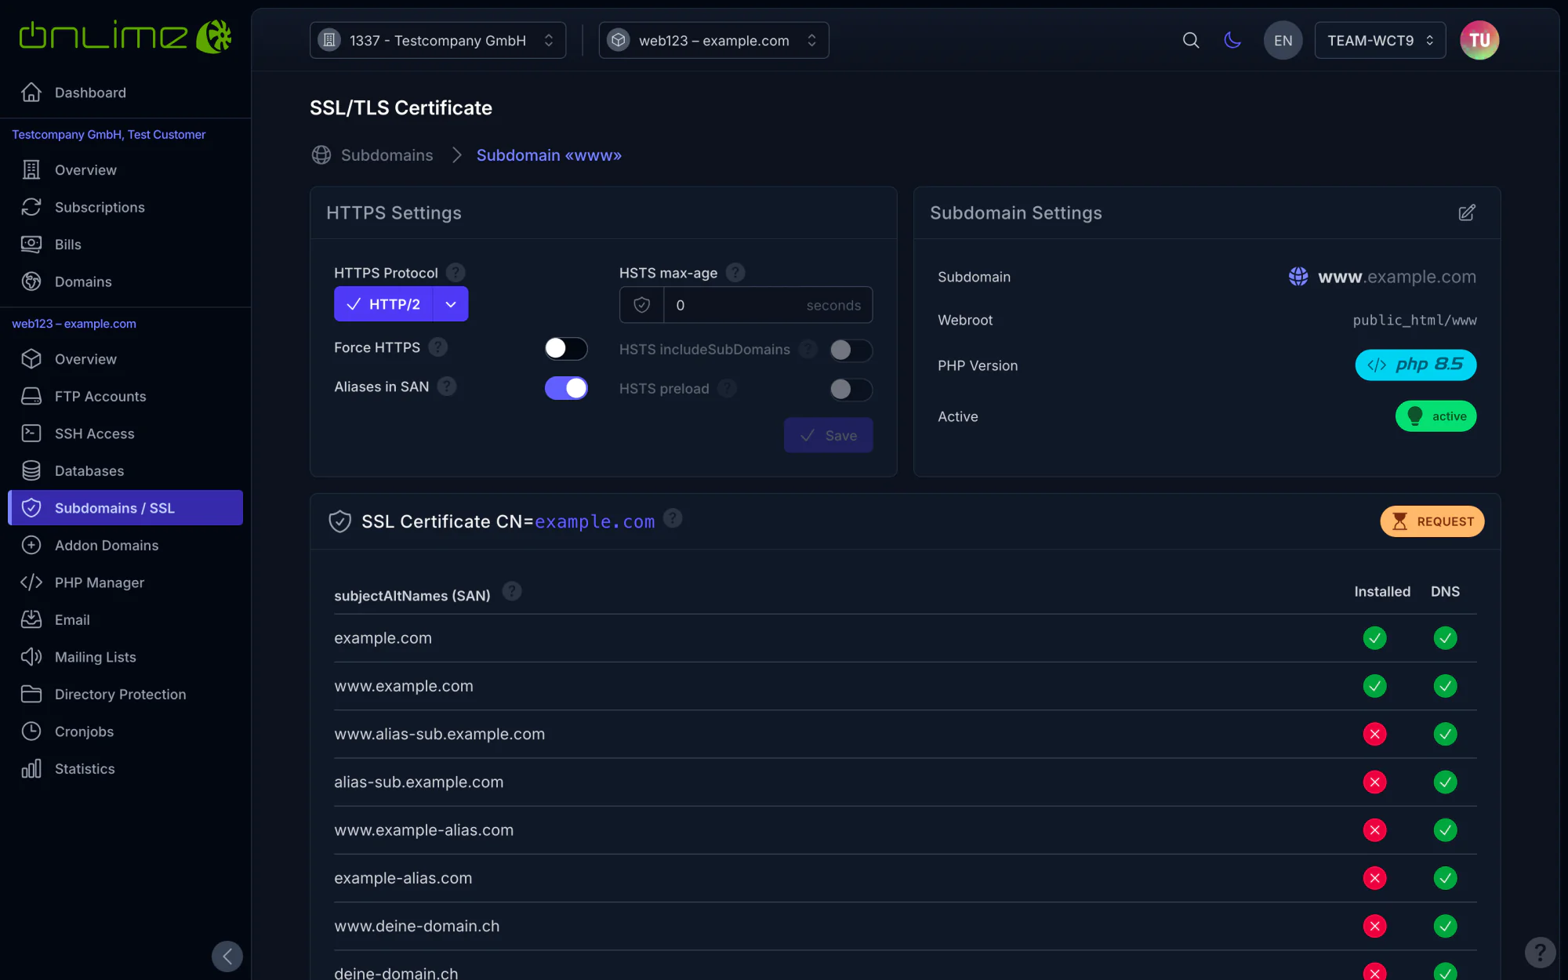Go to Subdomains breadcrumb link
This screenshot has width=1568, height=980.
387,155
